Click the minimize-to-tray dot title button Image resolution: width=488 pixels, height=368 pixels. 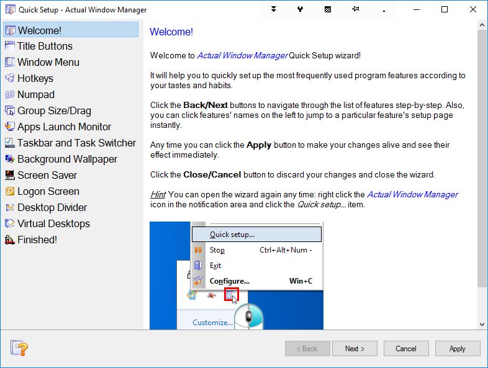click(384, 11)
